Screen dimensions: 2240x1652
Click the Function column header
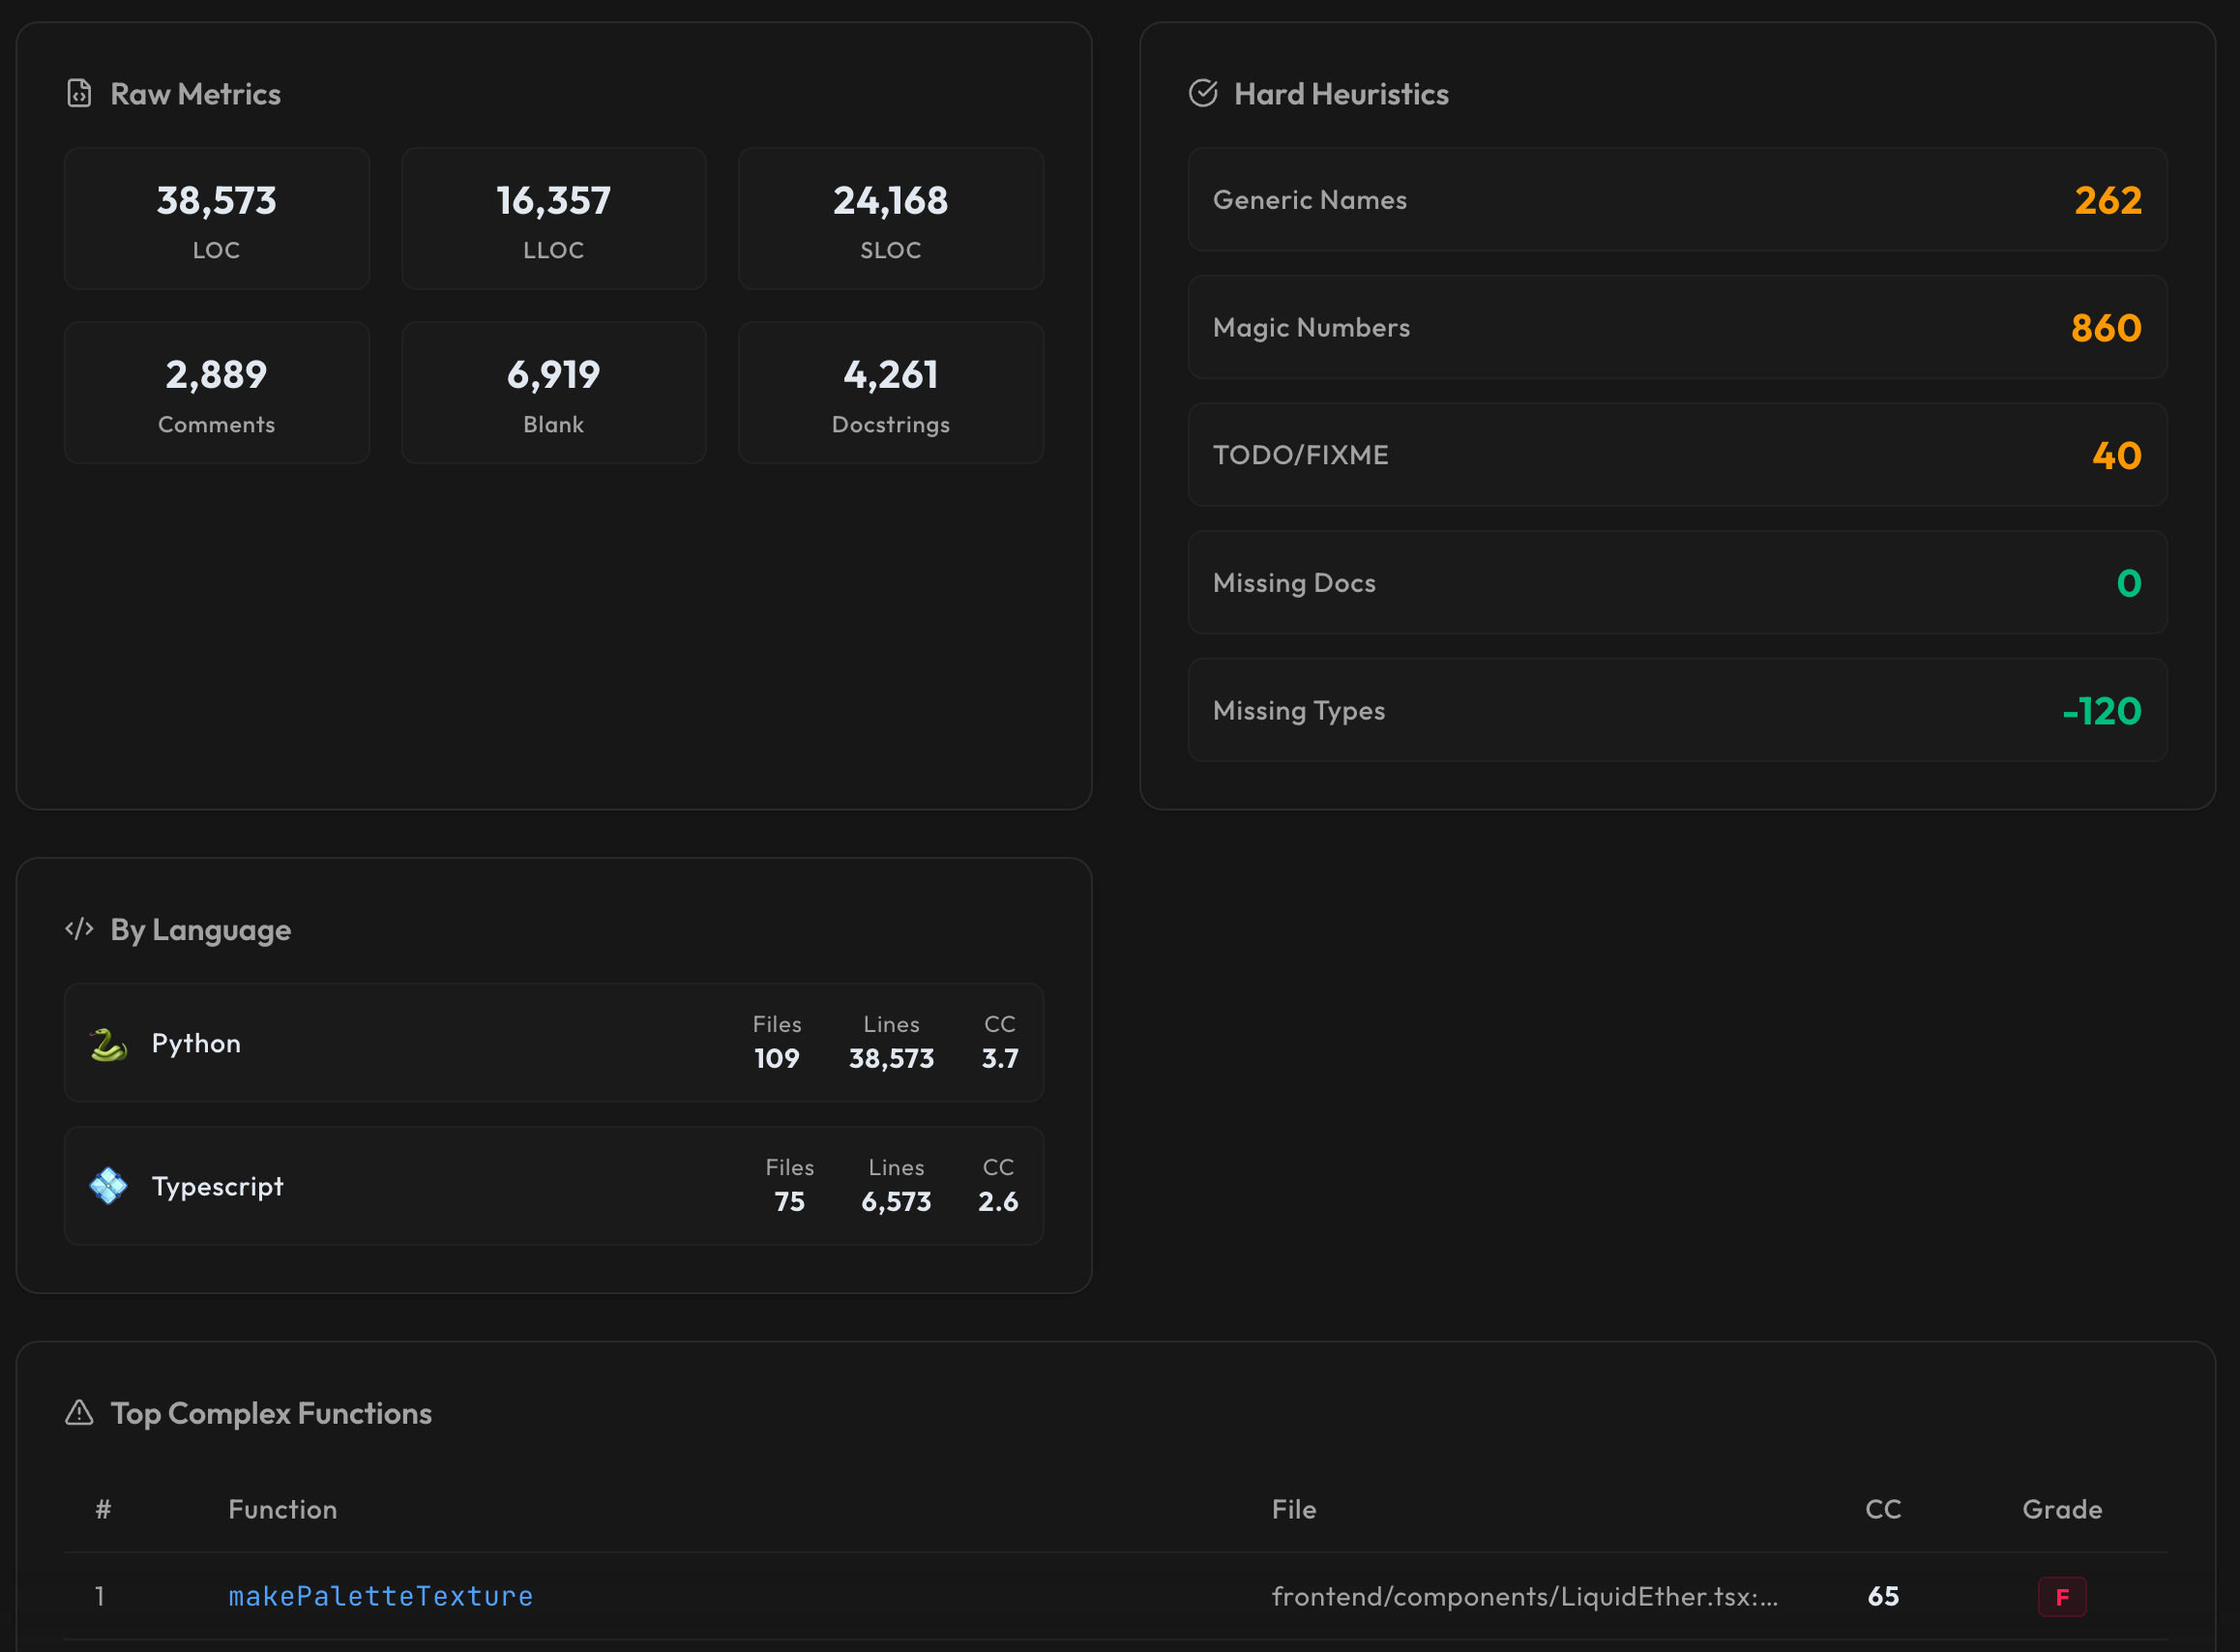(282, 1509)
